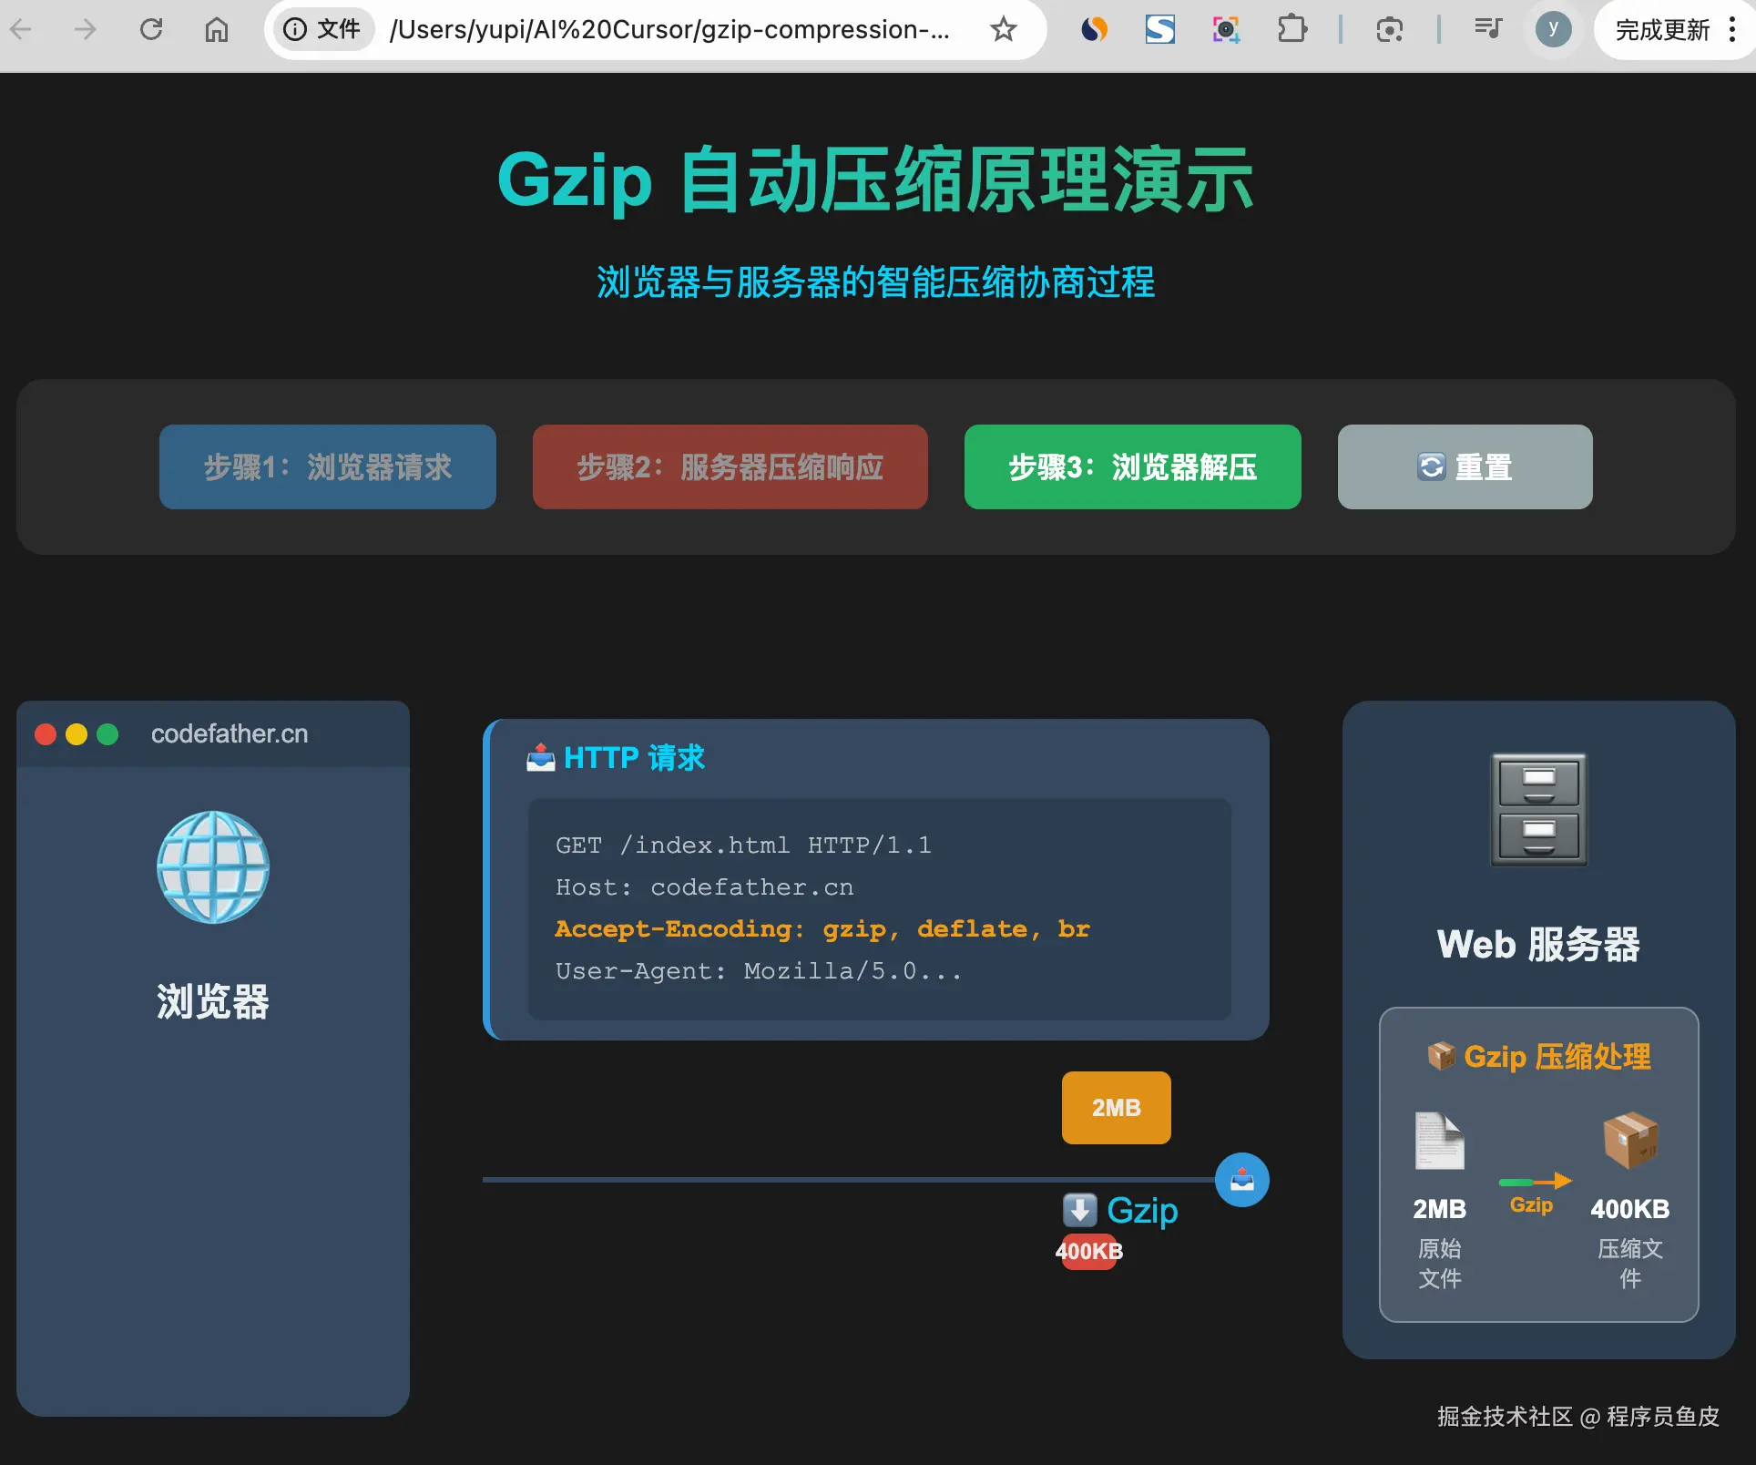Click the Web server filing cabinet icon

point(1538,810)
